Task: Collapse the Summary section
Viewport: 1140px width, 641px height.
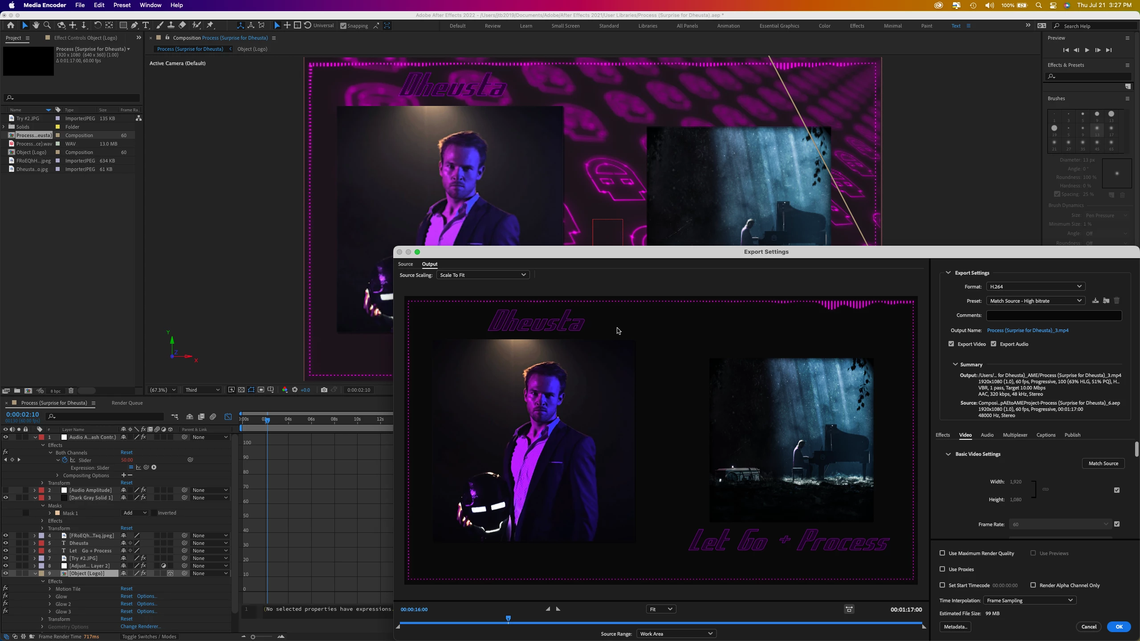Action: pos(955,365)
